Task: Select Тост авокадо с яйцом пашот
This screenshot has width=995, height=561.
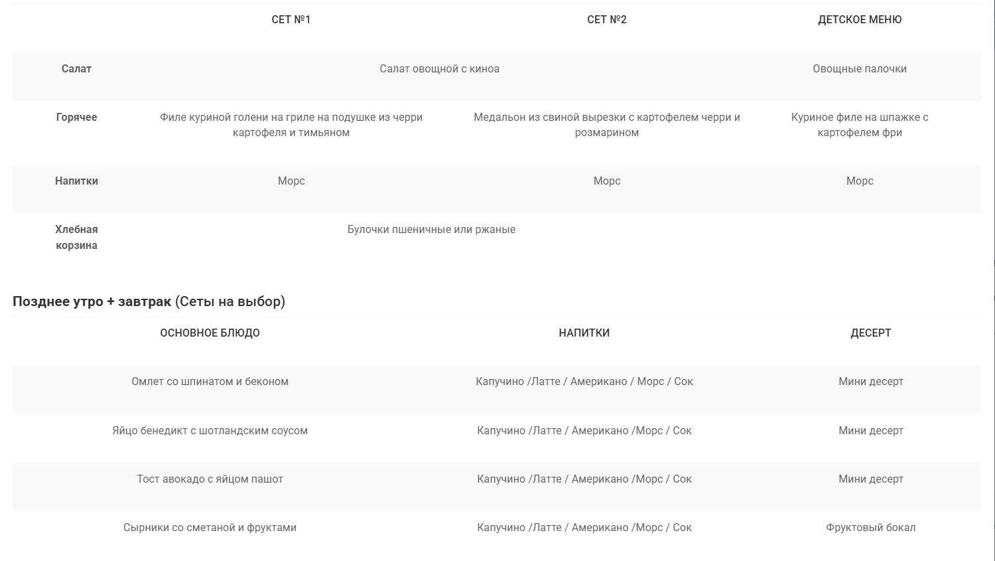Action: coord(210,479)
